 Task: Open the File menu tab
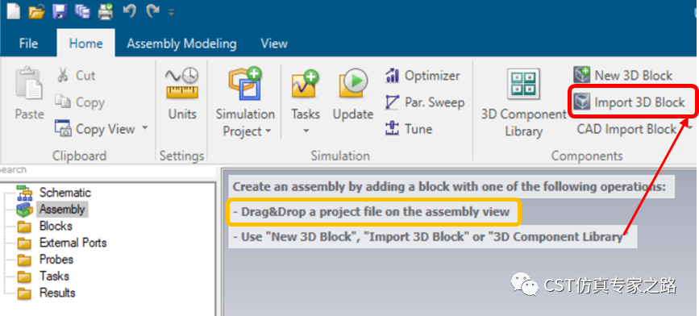point(28,44)
